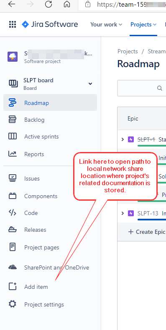
Task: Expand the SLPT-13 epic row
Action: pyautogui.click(x=123, y=213)
